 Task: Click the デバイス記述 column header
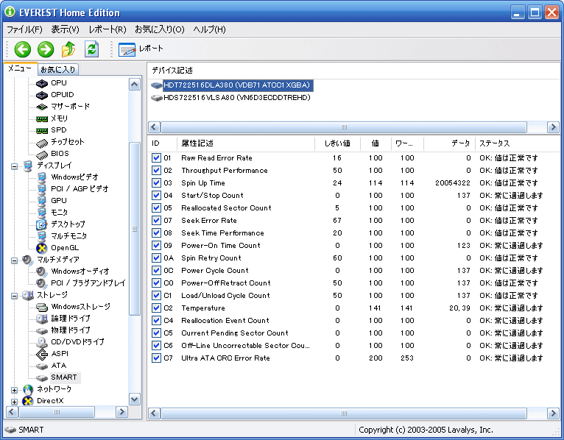pyautogui.click(x=353, y=71)
